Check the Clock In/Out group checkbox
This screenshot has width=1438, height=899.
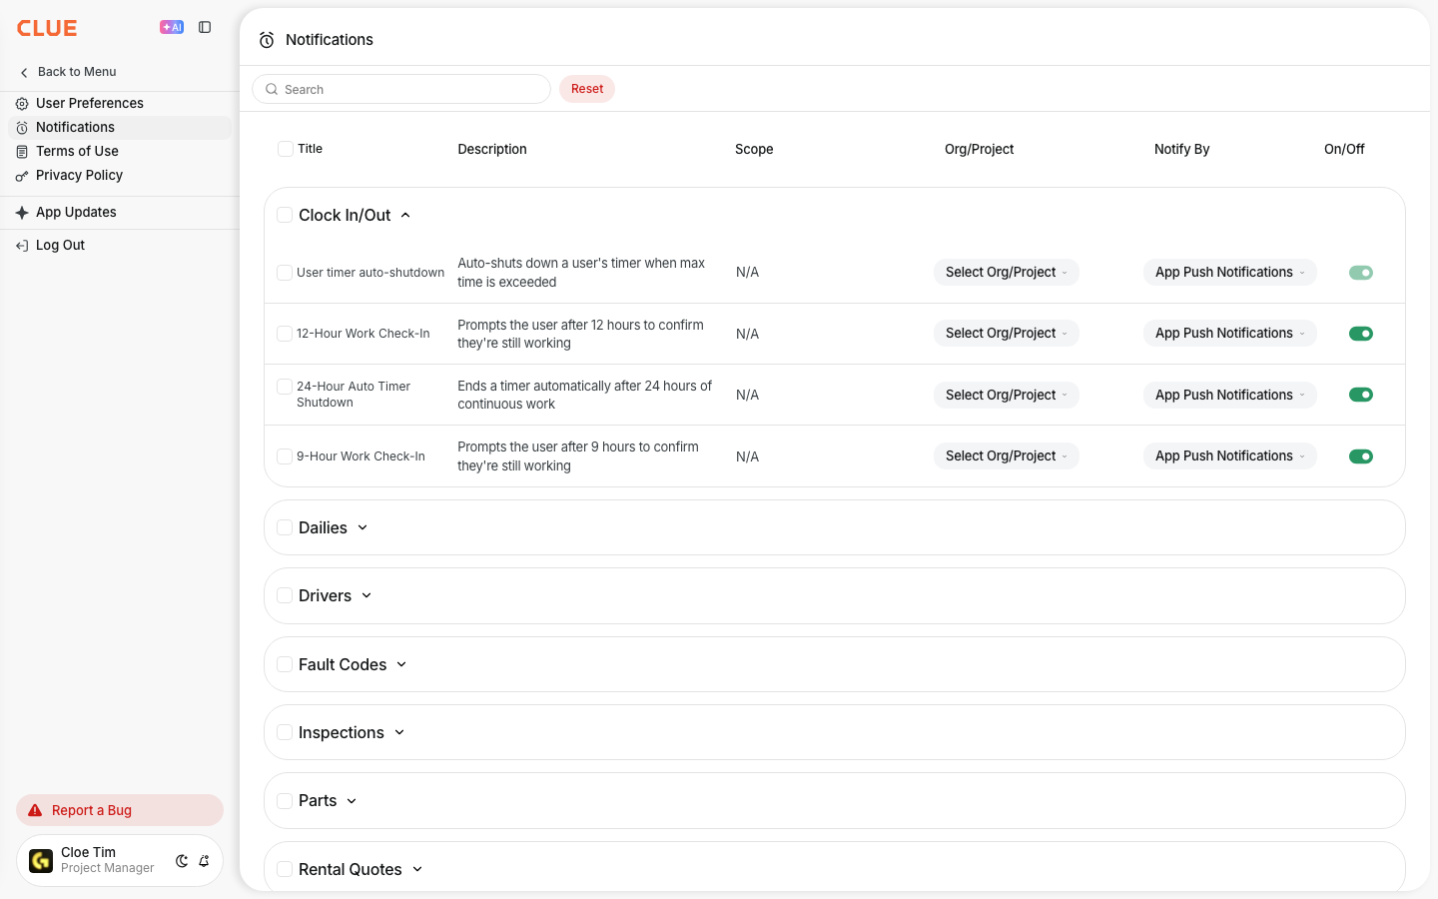(x=285, y=215)
